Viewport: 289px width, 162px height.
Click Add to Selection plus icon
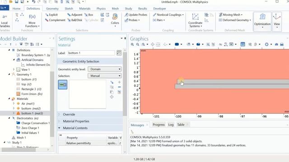119,82
